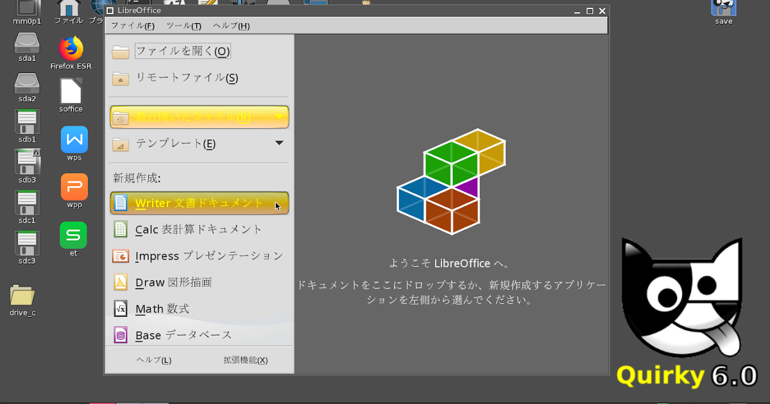Image resolution: width=770 pixels, height=404 pixels.
Task: Click the LibreOffice window menu icon in title bar
Action: [110, 10]
